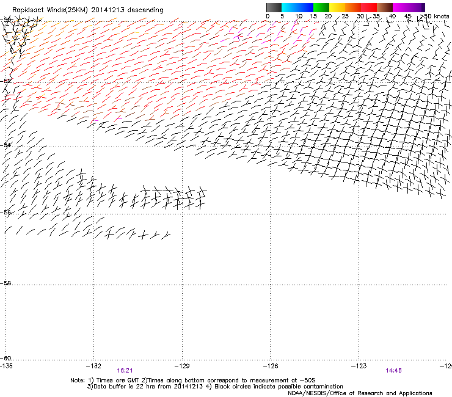
Task: Click the yellow 20-25 knots color swatch
Action: click(x=337, y=7)
